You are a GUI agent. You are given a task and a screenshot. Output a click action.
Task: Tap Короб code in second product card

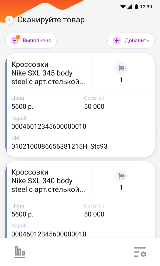point(49,234)
